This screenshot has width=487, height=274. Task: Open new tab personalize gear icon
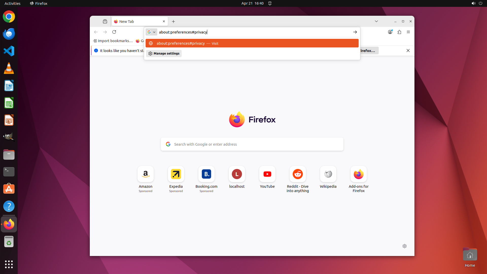(x=405, y=246)
